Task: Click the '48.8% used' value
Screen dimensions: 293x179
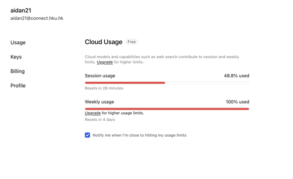Action: [x=237, y=76]
